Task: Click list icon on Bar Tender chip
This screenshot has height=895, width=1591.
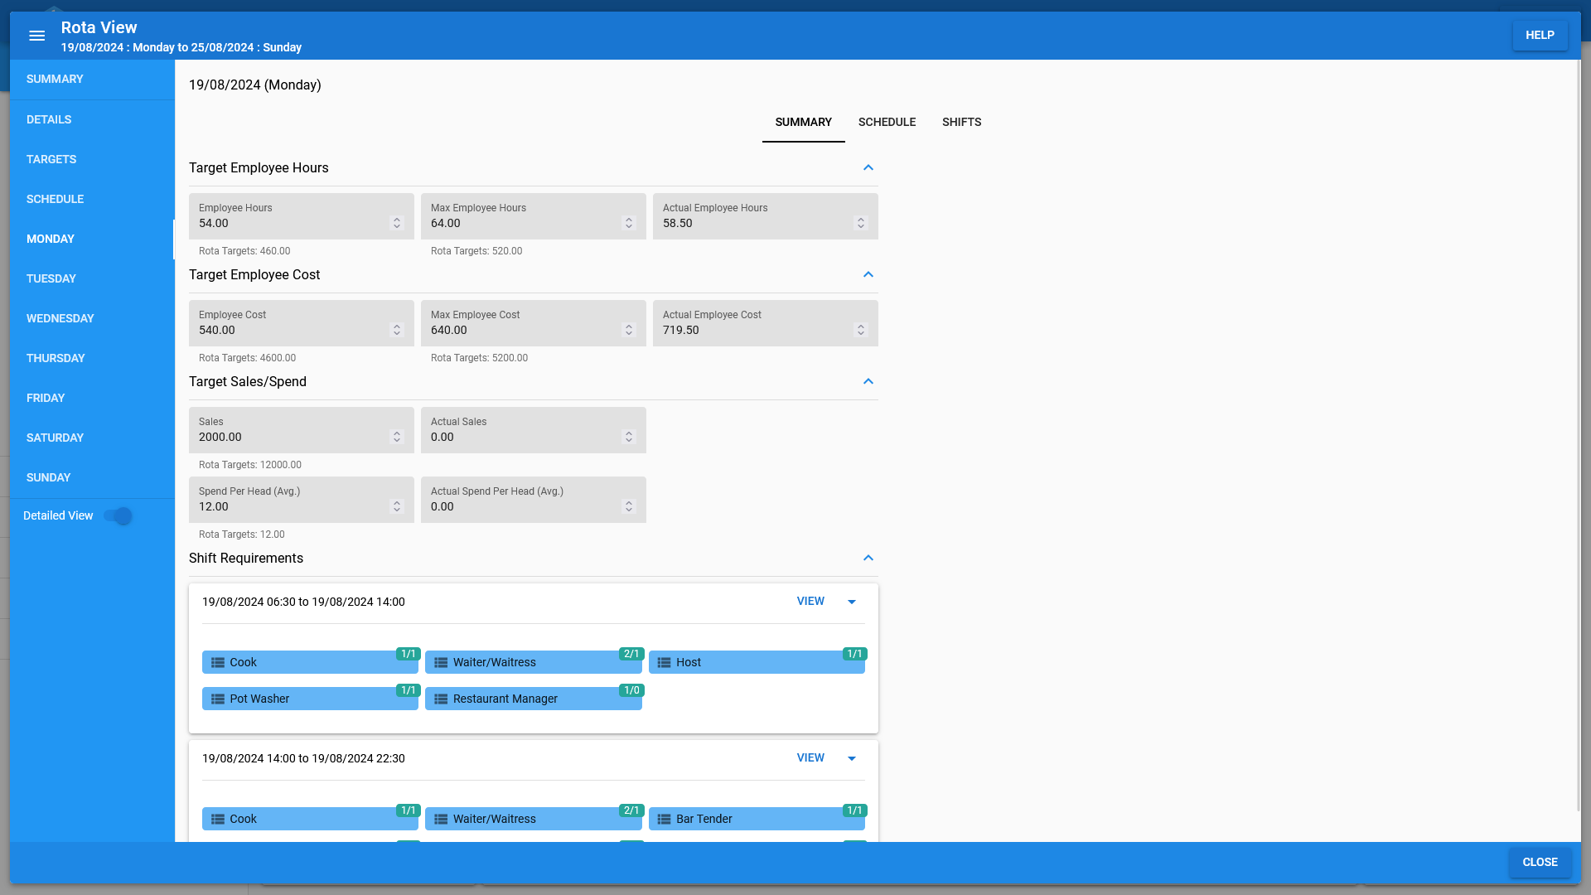Action: (664, 819)
